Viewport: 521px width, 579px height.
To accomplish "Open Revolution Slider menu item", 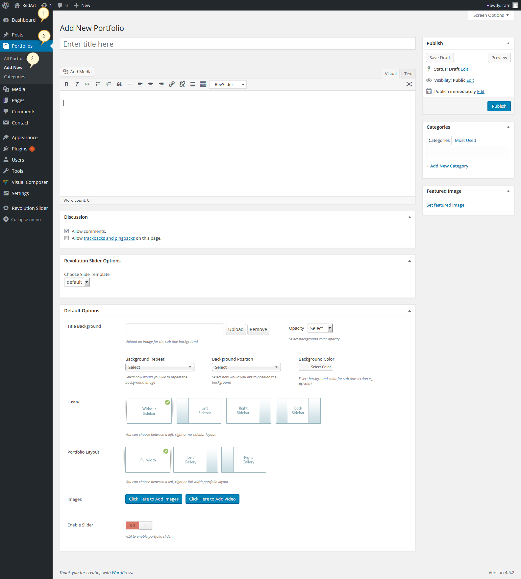I will pos(26,208).
